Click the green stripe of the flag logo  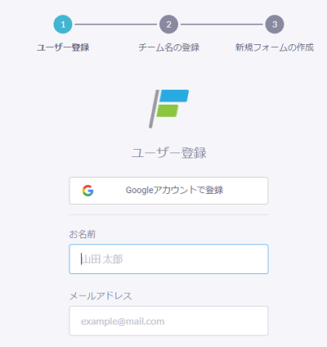point(168,110)
